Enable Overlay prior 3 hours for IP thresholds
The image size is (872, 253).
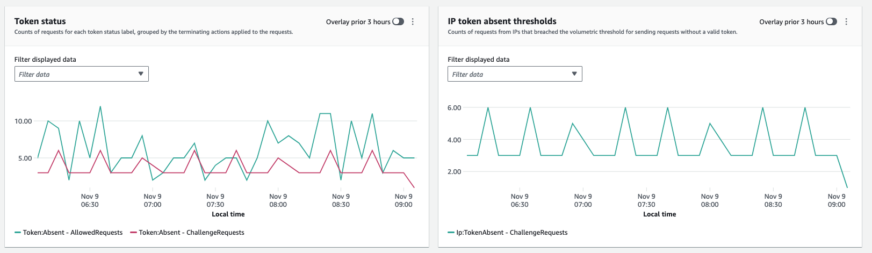tap(831, 21)
